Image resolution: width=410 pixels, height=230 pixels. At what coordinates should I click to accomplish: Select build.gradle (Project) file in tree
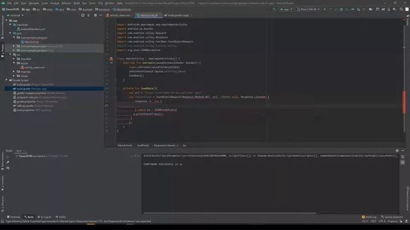(33, 84)
